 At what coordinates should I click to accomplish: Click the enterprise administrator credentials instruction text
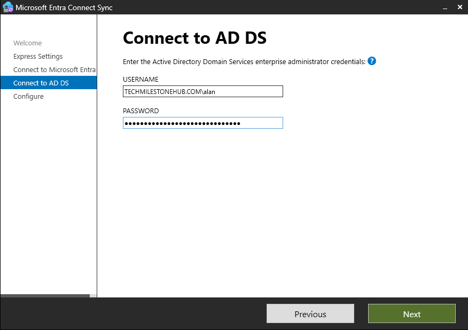coord(244,62)
